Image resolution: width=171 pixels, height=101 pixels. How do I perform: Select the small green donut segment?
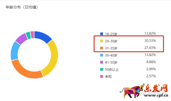pos(28,35)
